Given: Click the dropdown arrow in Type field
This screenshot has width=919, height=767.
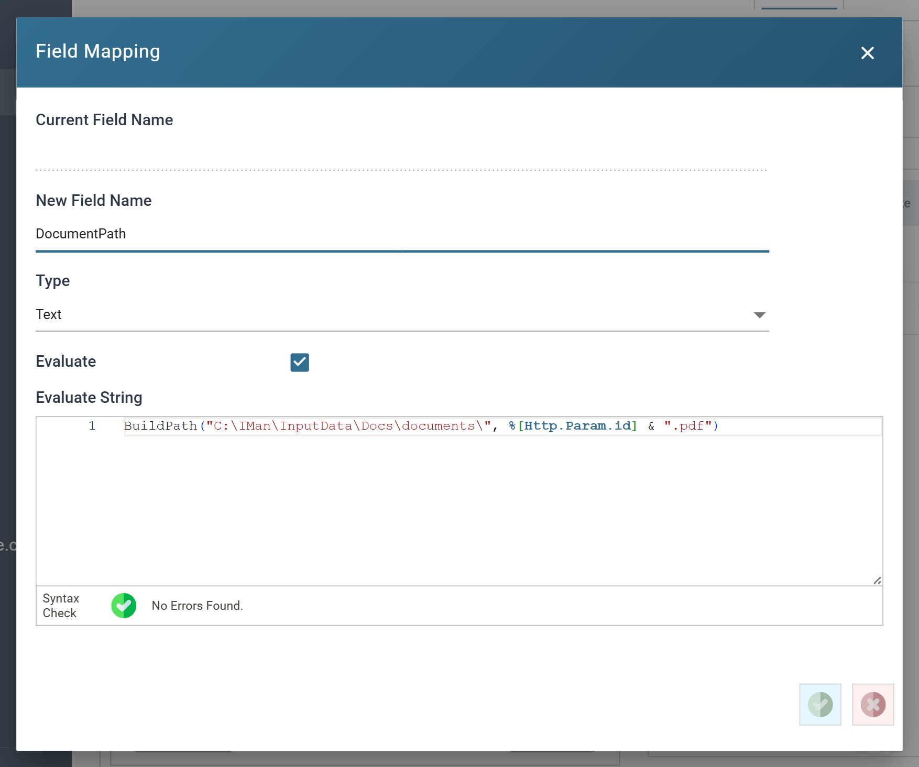Looking at the screenshot, I should point(759,315).
